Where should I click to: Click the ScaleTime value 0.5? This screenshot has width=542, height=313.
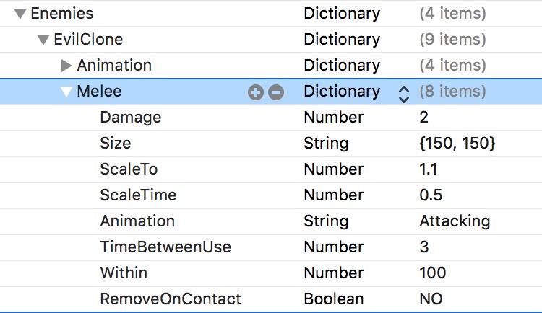pos(431,195)
